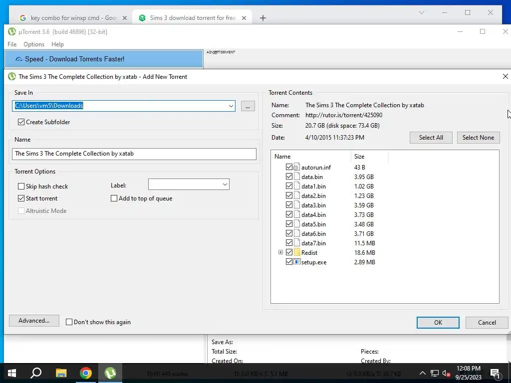Uncheck the data7.bin checkbox

pyautogui.click(x=289, y=243)
